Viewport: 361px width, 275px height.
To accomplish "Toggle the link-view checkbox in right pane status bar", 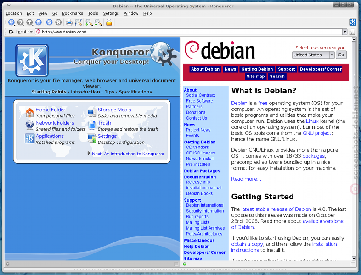I will pyautogui.click(x=353, y=264).
